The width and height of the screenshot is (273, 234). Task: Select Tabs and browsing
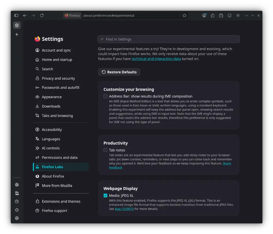point(61,116)
